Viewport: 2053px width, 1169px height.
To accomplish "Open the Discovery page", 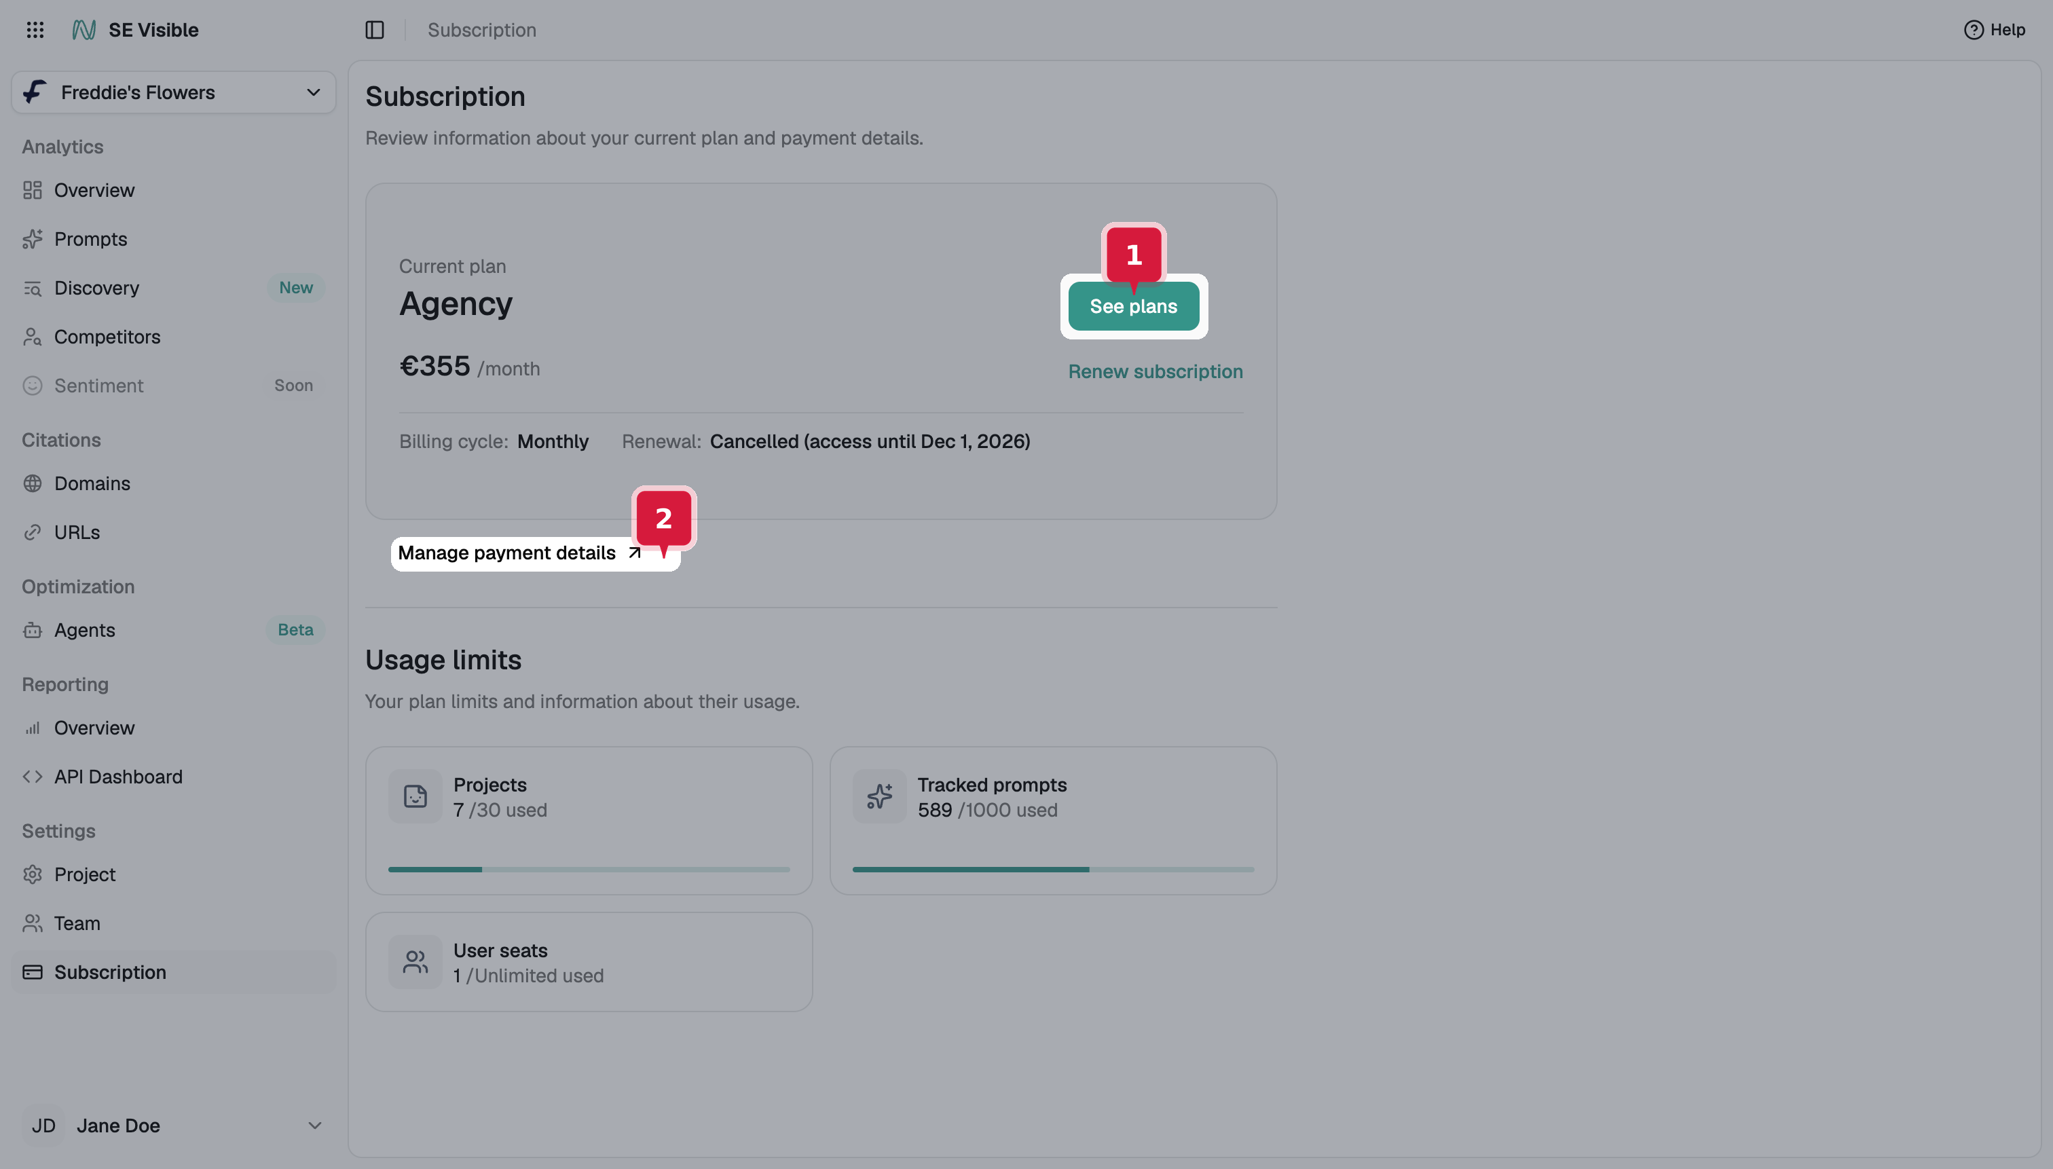I will click(x=172, y=289).
